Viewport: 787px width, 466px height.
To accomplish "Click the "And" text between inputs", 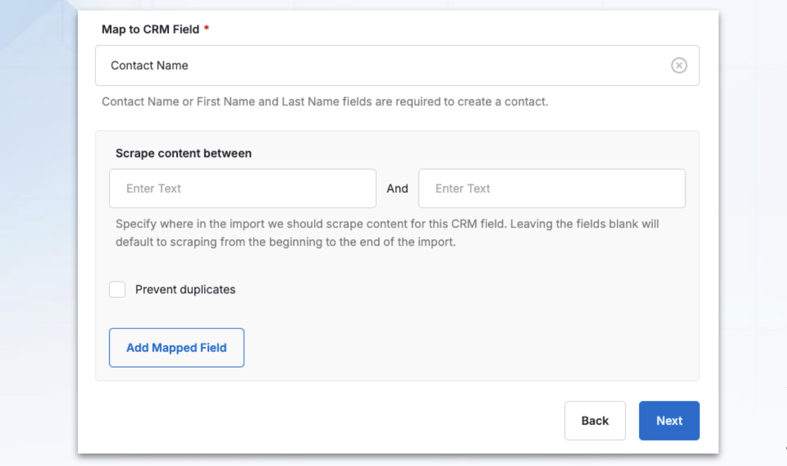I will 397,189.
